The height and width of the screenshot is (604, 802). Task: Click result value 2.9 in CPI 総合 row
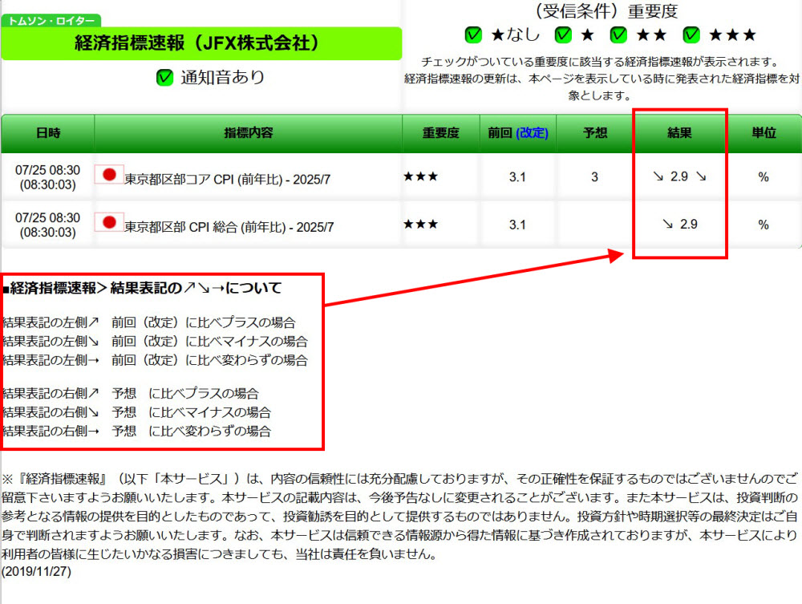click(x=688, y=224)
